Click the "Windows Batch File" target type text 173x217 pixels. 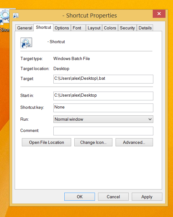click(x=72, y=58)
